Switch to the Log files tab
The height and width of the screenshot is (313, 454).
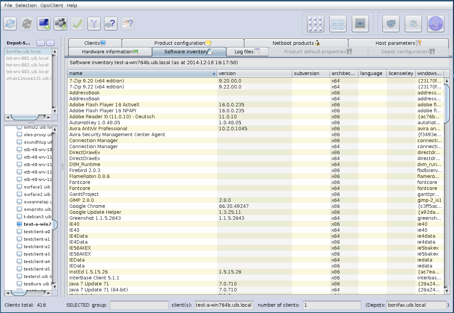247,52
